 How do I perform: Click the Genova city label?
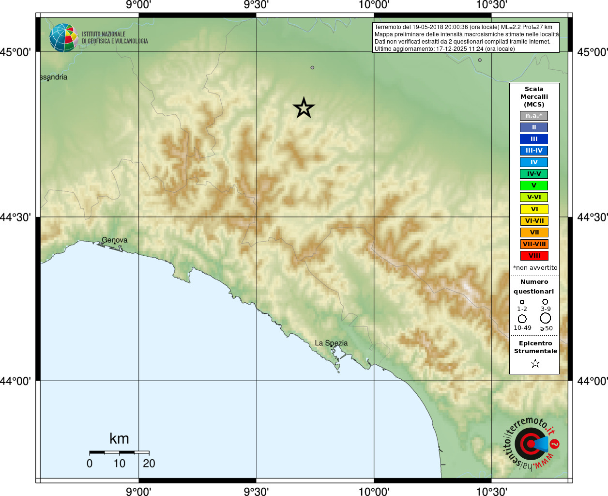pyautogui.click(x=115, y=240)
